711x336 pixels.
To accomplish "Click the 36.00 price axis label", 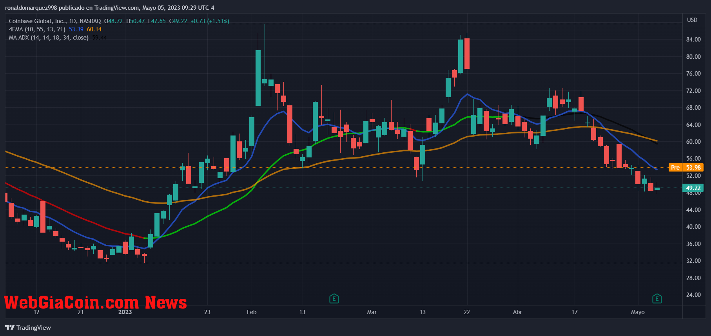I will coord(693,244).
